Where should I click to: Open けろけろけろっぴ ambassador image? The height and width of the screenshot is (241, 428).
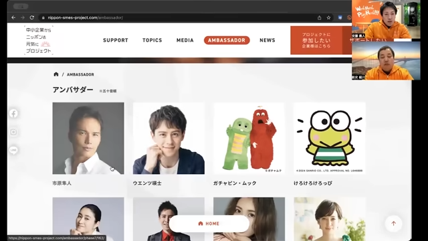(x=330, y=139)
